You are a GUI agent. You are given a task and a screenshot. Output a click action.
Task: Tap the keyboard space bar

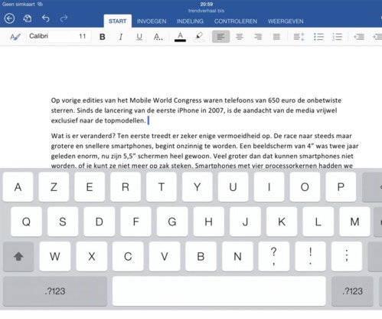point(219,291)
